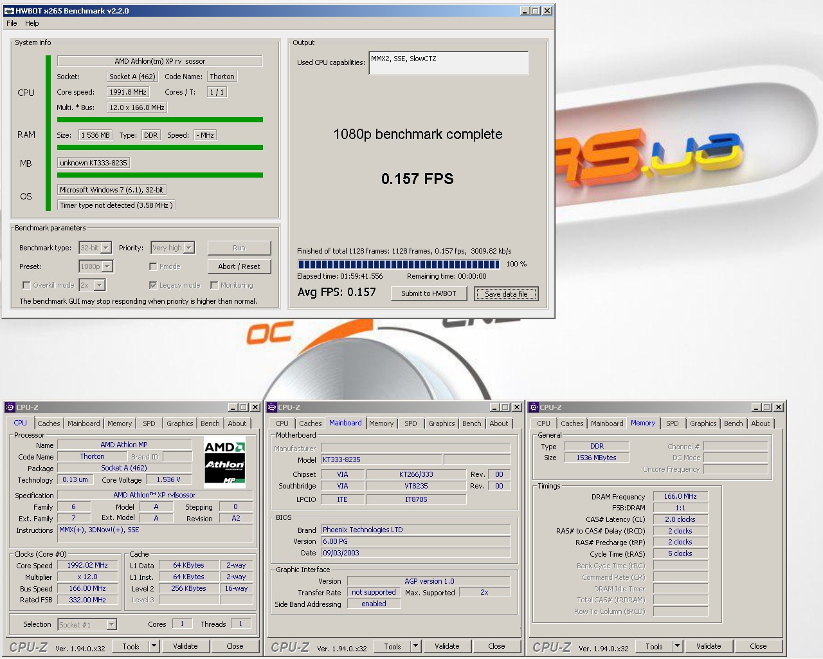The image size is (823, 659).
Task: Click the AMD Athlon(tm) XP processor name field
Action: click(159, 61)
